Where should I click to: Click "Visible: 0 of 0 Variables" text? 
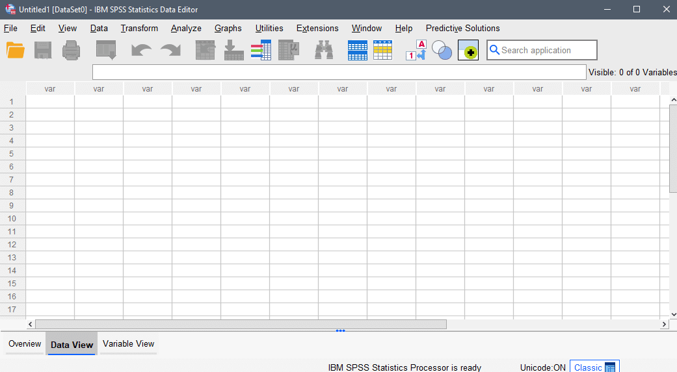click(x=633, y=73)
